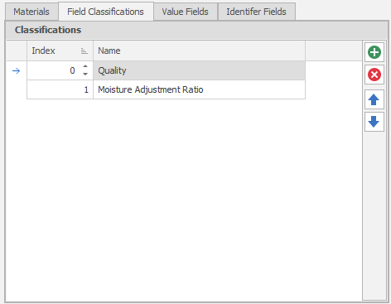
Task: Select the Moisture Adjustment Ratio row
Action: [166, 89]
